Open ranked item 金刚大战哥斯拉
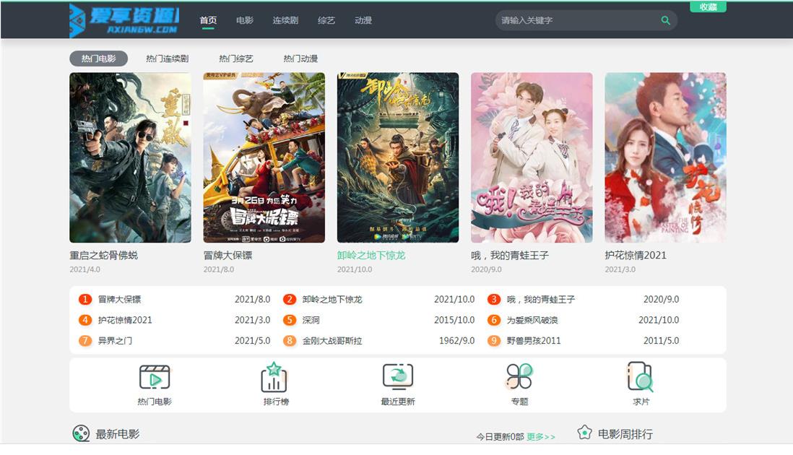Image resolution: width=793 pixels, height=455 pixels. click(331, 341)
